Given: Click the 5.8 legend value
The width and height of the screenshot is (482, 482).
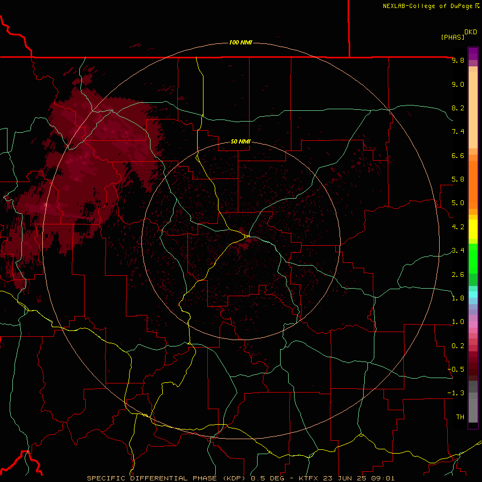Looking at the screenshot, I should (x=458, y=179).
